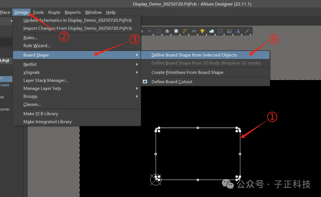This screenshot has width=321, height=197.
Task: Open the Classes... entry
Action: [77, 104]
